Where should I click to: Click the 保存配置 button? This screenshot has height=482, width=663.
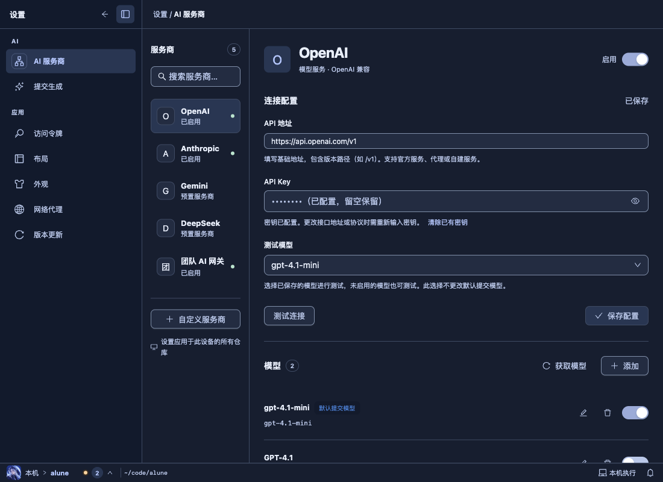pyautogui.click(x=617, y=316)
